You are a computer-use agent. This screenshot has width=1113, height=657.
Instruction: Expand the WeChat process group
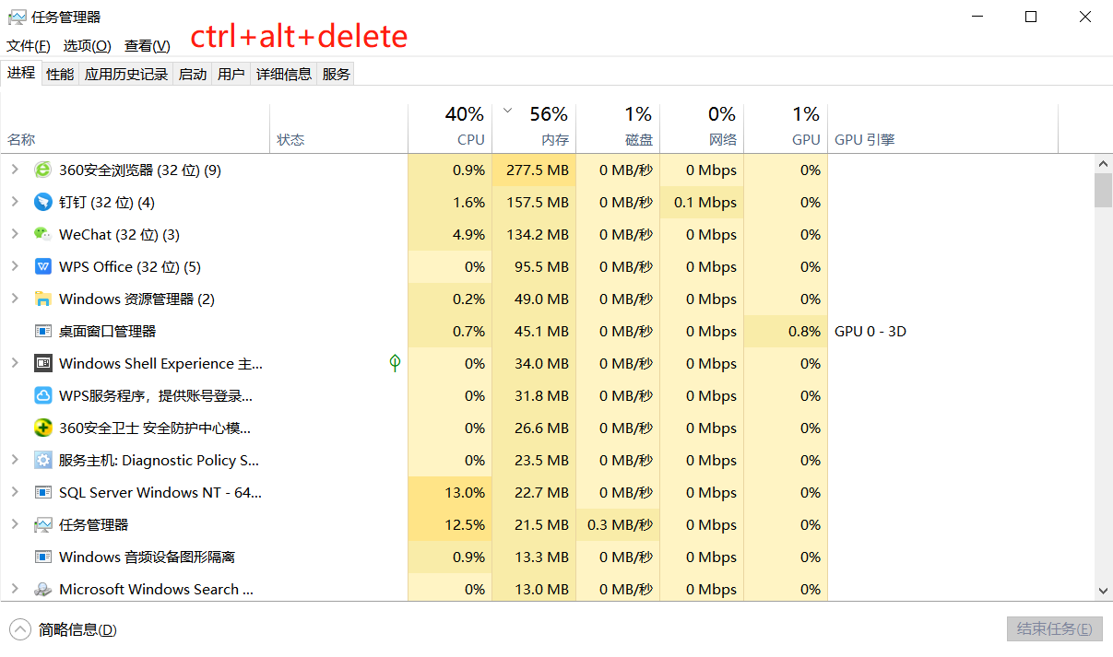point(15,234)
